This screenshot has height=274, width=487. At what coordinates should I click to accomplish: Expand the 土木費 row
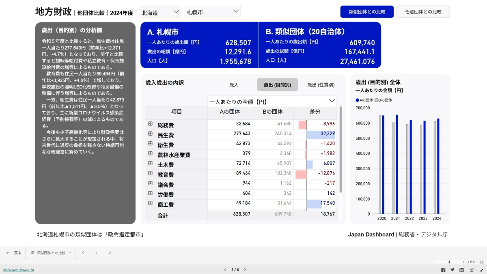150,164
